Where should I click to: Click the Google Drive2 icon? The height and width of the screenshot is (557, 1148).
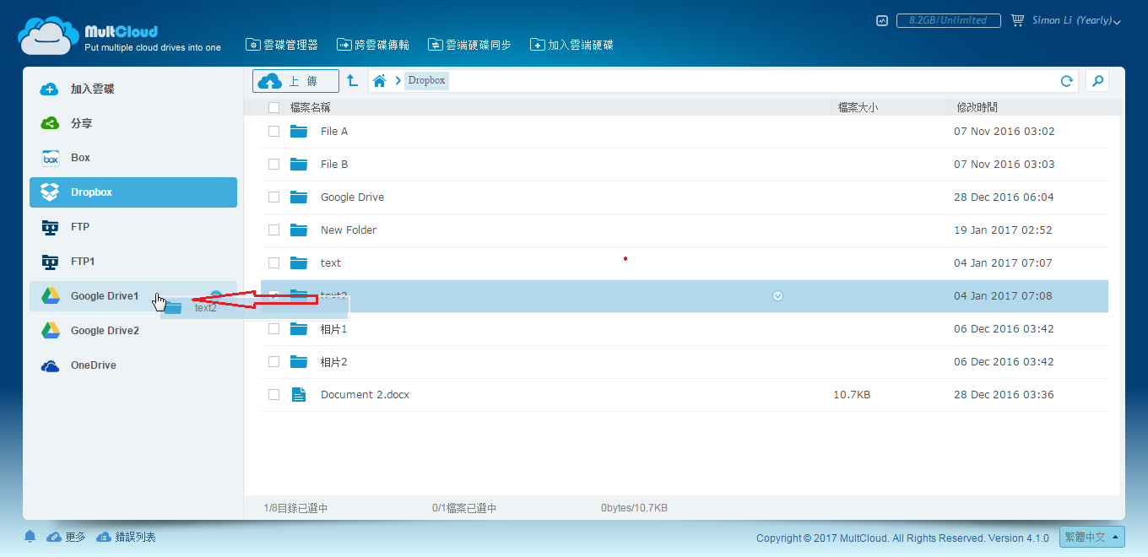pyautogui.click(x=51, y=331)
